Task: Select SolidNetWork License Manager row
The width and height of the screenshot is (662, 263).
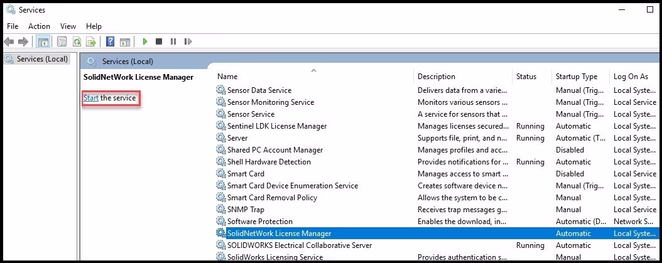Action: point(437,233)
